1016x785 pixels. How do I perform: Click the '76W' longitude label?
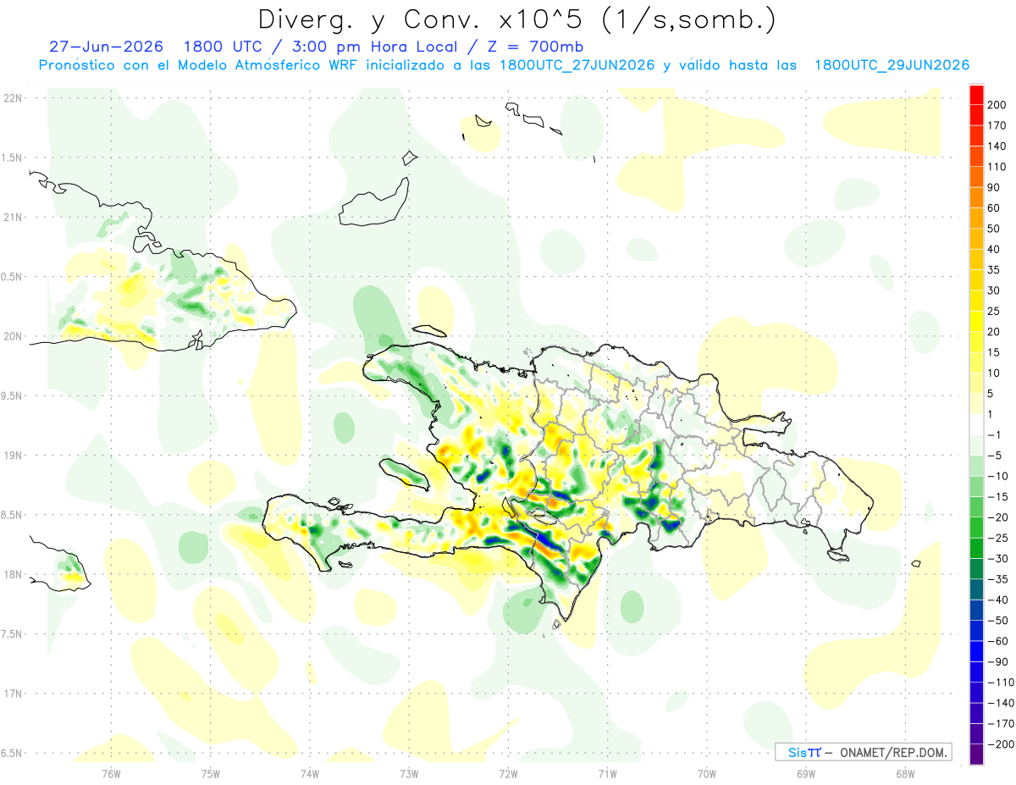coord(111,773)
